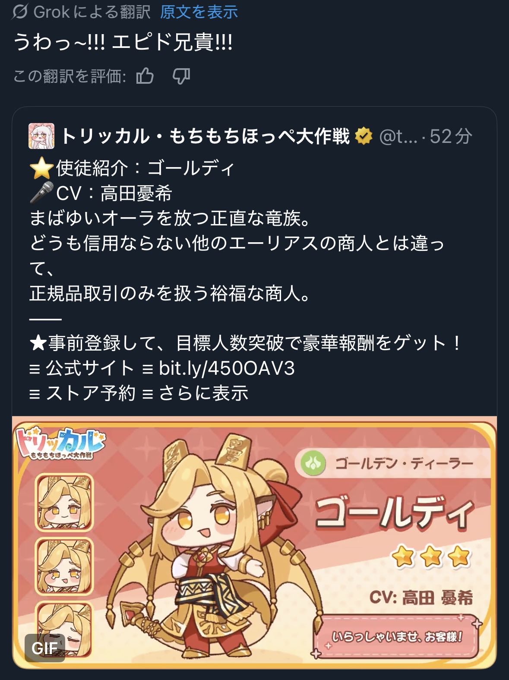The image size is (509, 680).
Task: Click the Grok logo icon beside translation label
Action: click(x=20, y=12)
